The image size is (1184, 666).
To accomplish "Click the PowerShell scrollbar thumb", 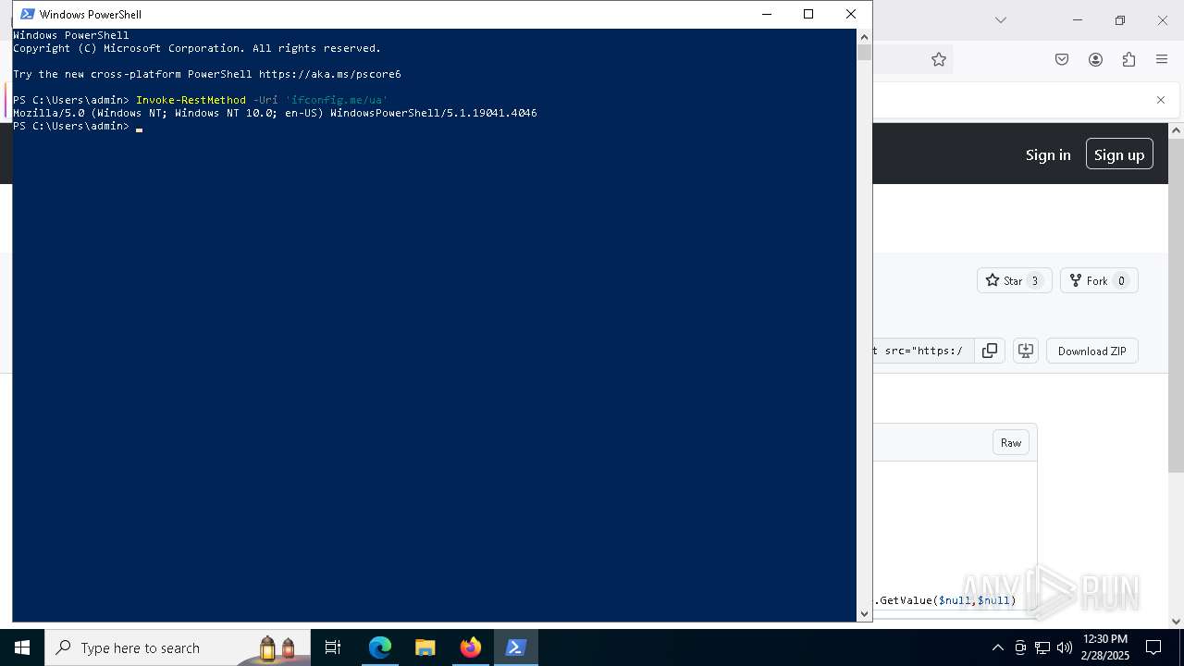I will (864, 53).
